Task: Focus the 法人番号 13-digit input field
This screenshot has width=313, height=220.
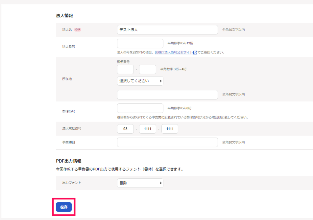Action: point(140,43)
